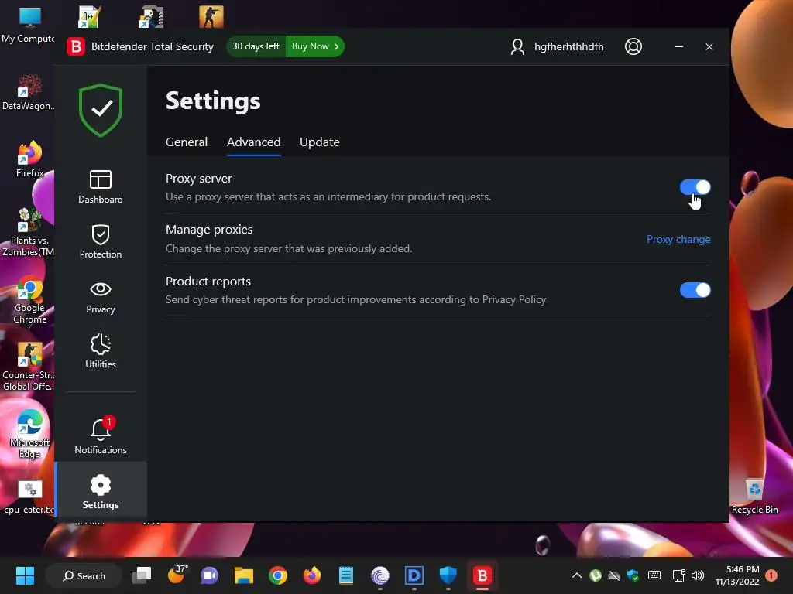Open Task View on taskbar
Image resolution: width=793 pixels, height=594 pixels.
pos(142,575)
